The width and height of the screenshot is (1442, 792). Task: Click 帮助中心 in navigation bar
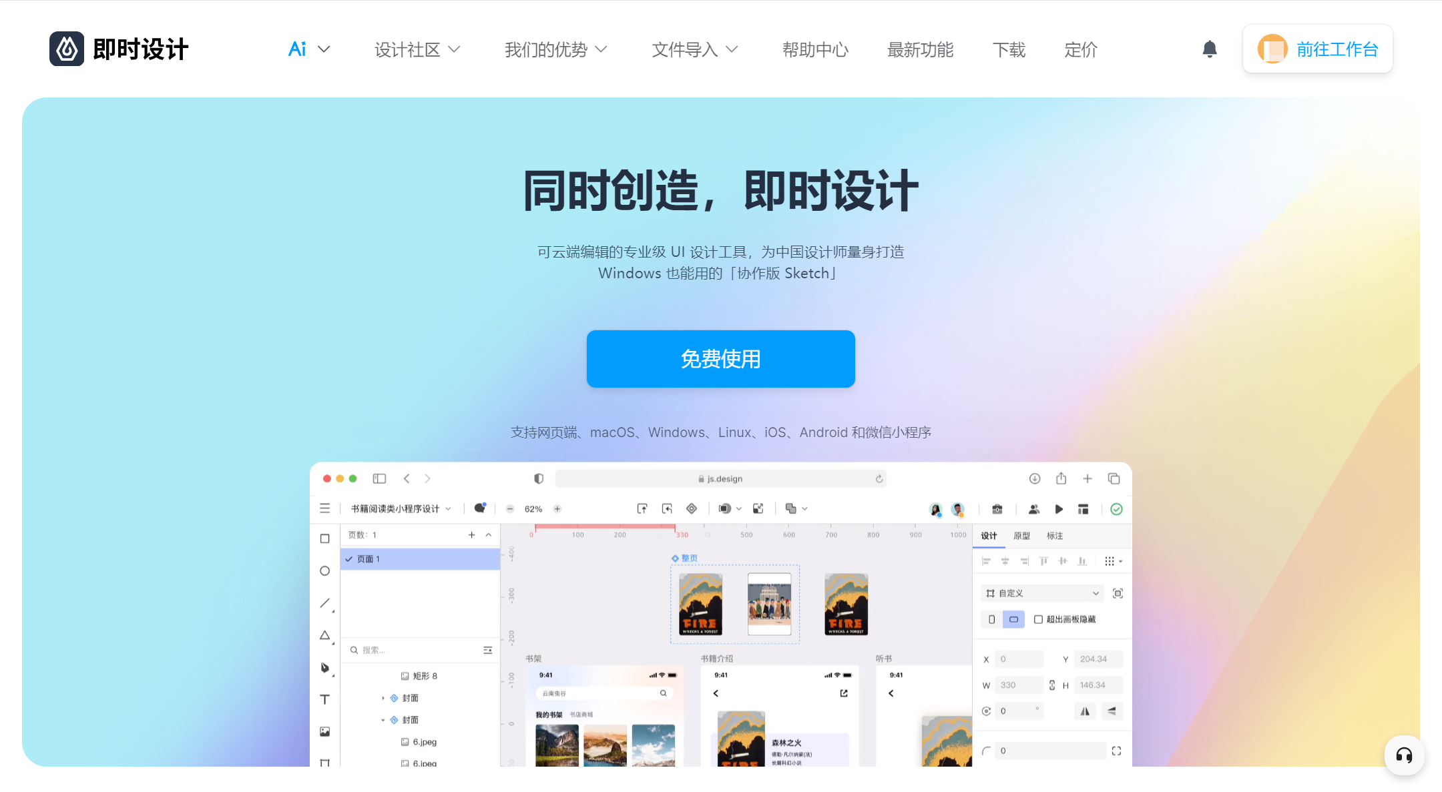(814, 49)
